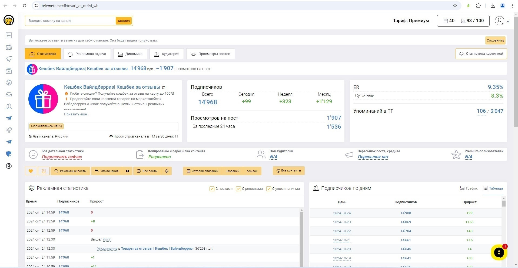
Task: Open the archive drawer sidebar icon
Action: click(9, 71)
